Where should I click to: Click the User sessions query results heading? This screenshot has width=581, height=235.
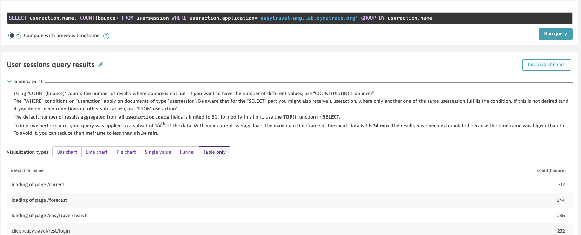coord(51,65)
